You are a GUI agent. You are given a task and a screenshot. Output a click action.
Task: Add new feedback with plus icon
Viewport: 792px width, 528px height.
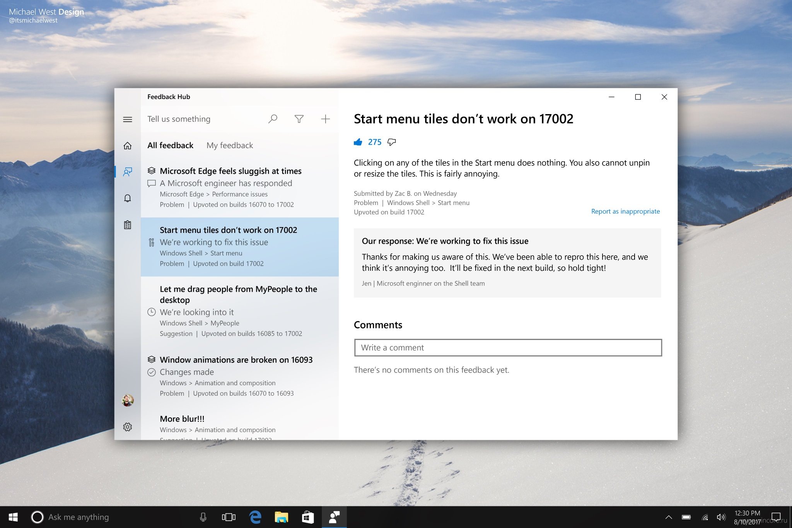tap(325, 119)
